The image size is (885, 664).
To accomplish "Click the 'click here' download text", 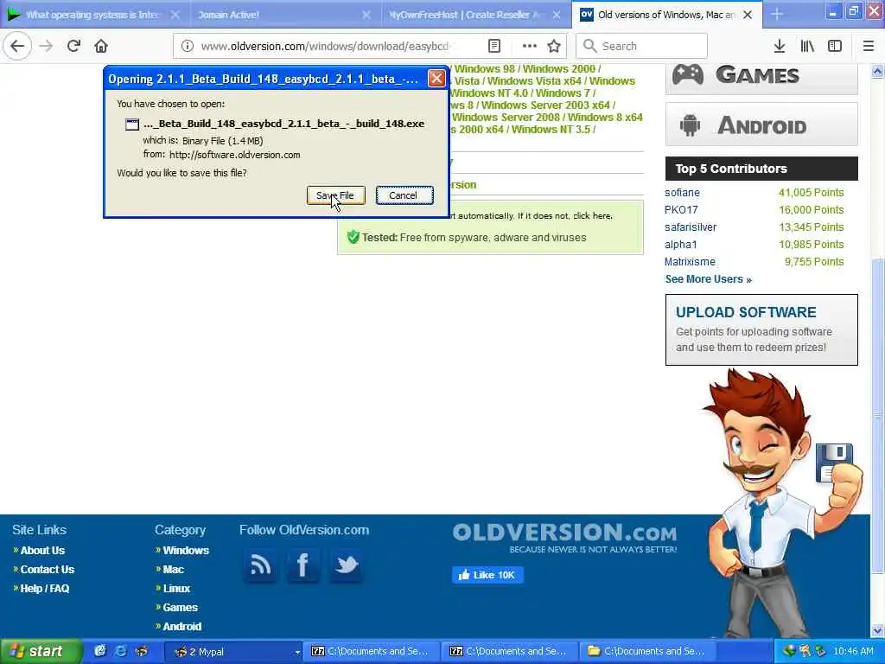I will [592, 215].
